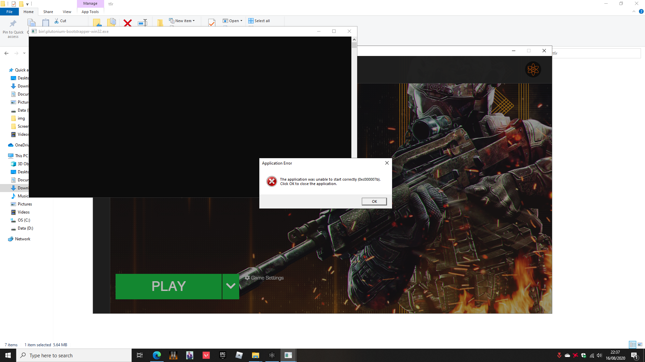This screenshot has height=362, width=645.
Task: Open the Open dropdown in ribbon
Action: click(232, 21)
